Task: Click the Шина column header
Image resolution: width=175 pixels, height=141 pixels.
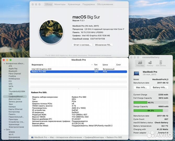Action: [x=105, y=65]
